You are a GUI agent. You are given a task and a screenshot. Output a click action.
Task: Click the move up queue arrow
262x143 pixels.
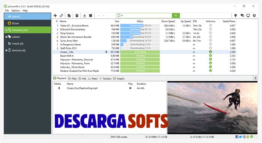click(99, 16)
